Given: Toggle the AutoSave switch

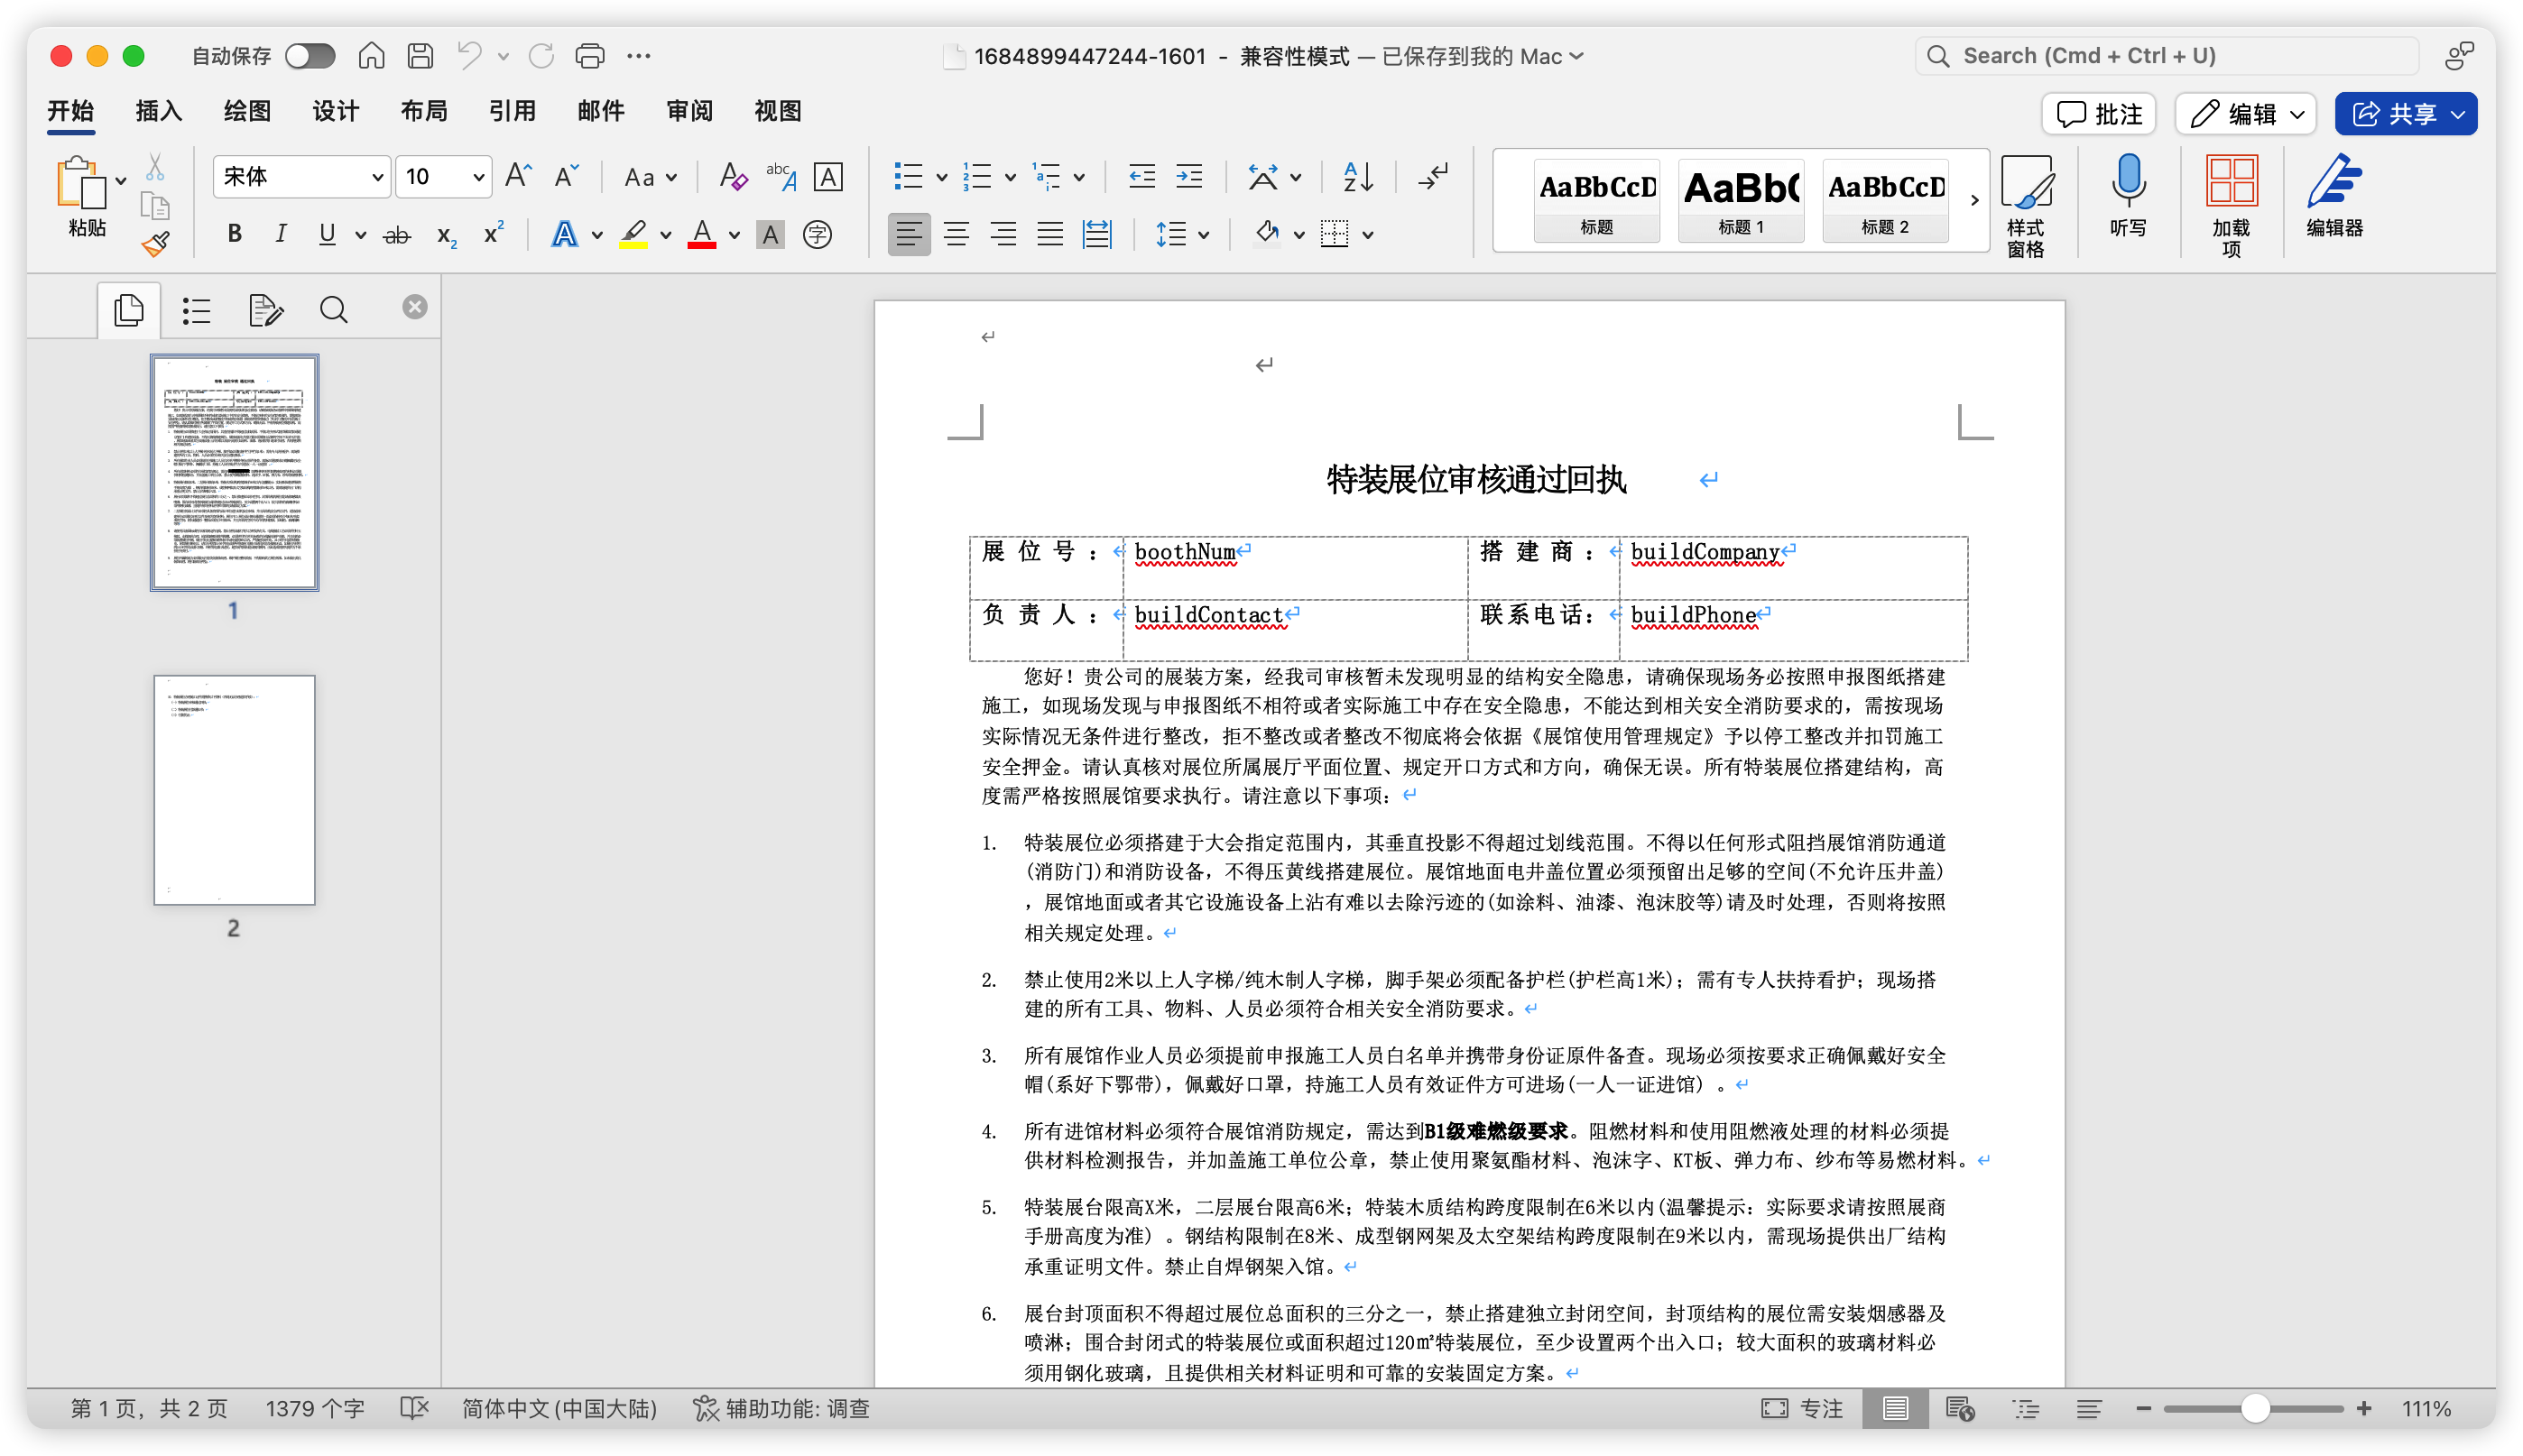Looking at the screenshot, I should pyautogui.click(x=309, y=56).
